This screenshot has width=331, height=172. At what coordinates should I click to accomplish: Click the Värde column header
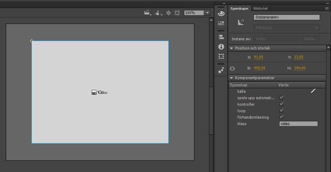click(298, 85)
